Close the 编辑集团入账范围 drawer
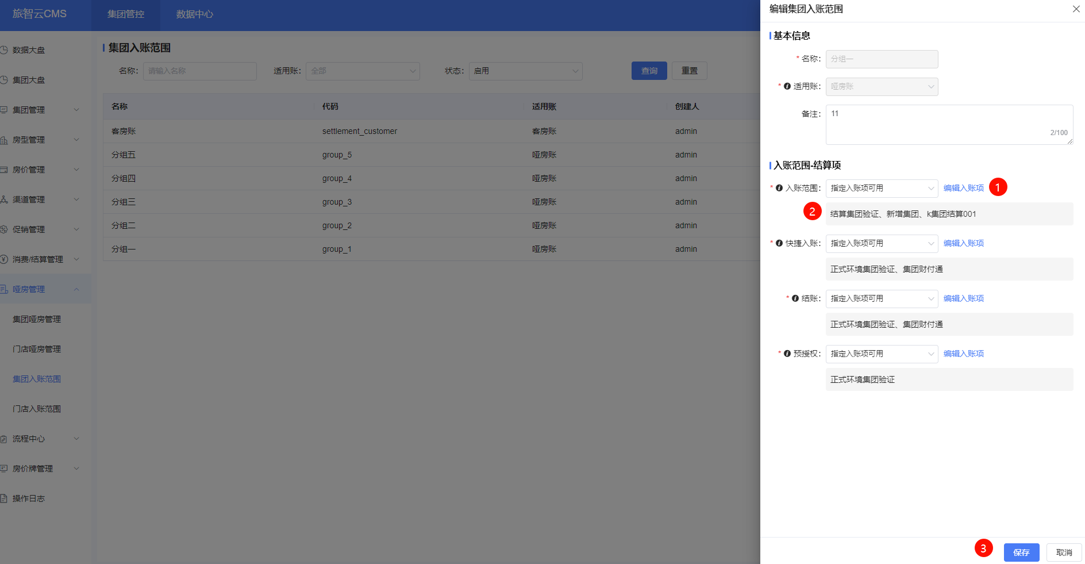 coord(1076,9)
